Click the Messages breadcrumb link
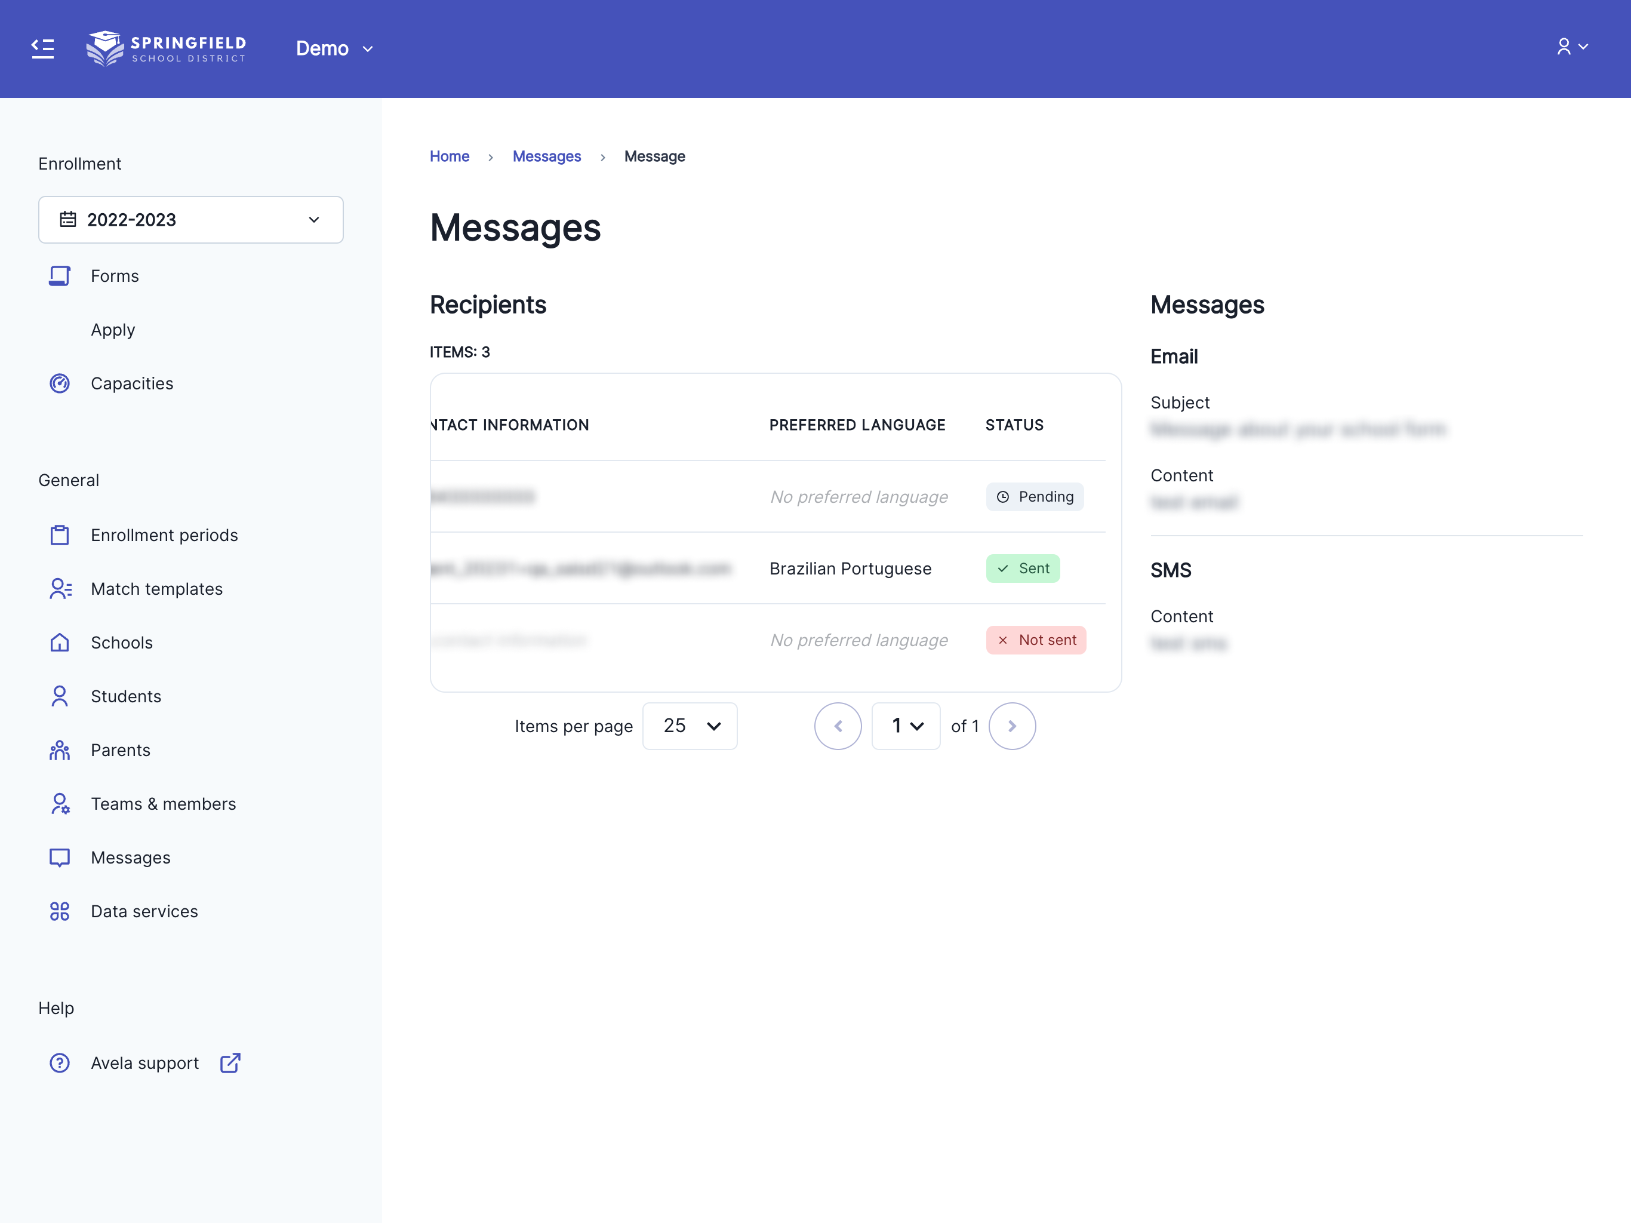Viewport: 1631px width, 1223px height. tap(546, 156)
